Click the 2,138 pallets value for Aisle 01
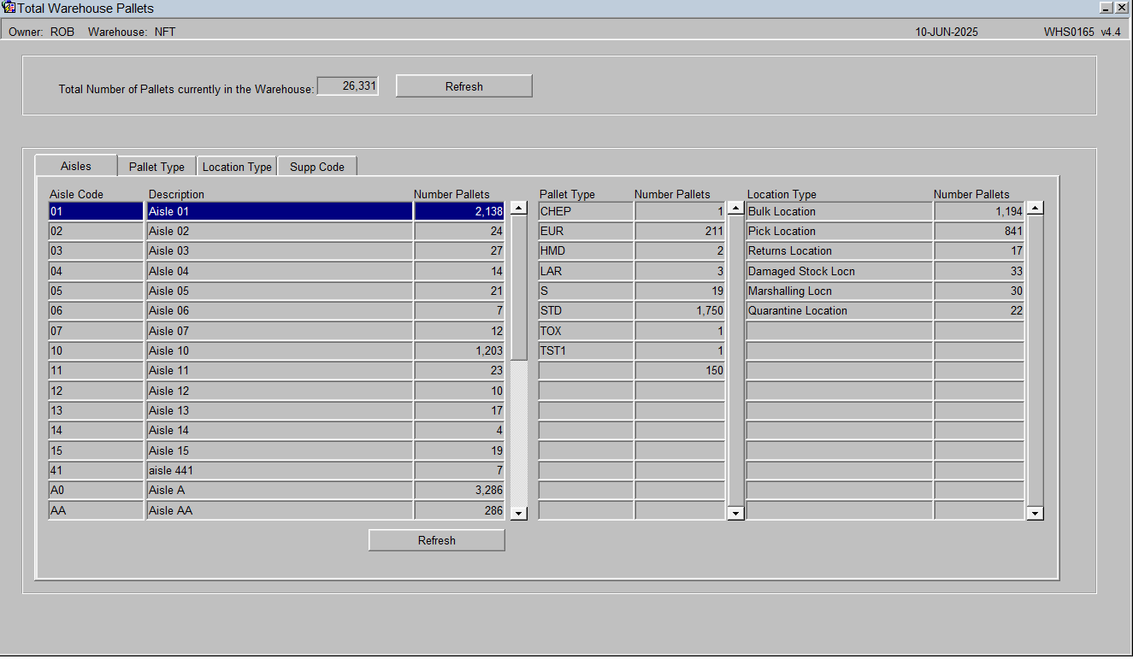Image resolution: width=1133 pixels, height=659 pixels. [x=460, y=211]
